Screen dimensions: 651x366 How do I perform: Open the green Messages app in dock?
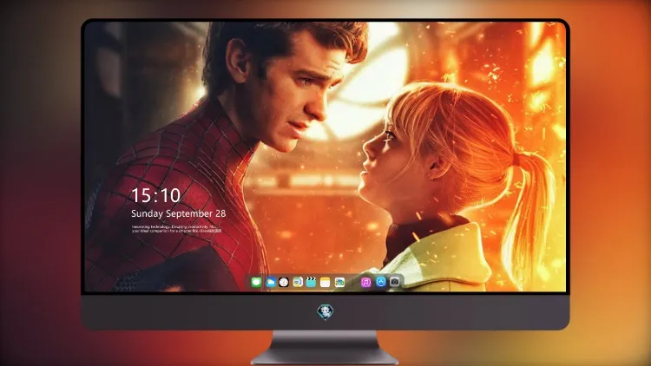click(x=256, y=282)
